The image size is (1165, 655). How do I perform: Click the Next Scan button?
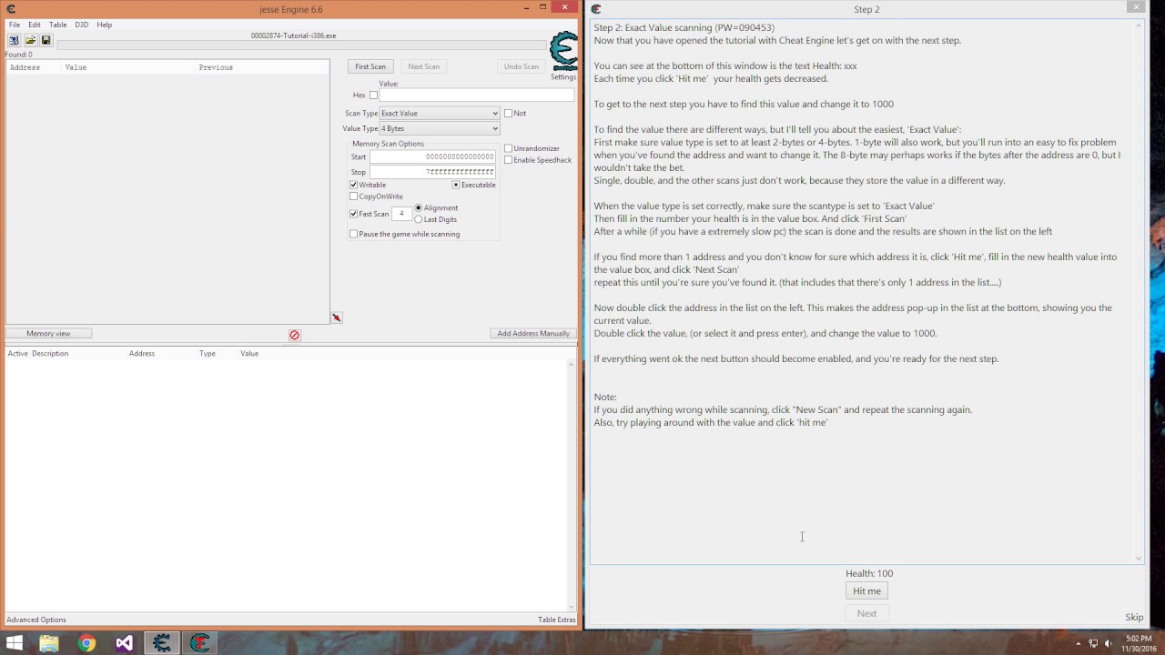click(x=423, y=66)
